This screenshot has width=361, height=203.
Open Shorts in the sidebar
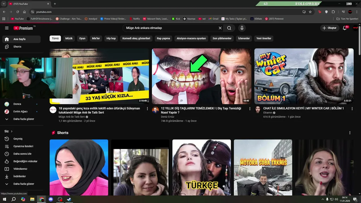pos(22,47)
